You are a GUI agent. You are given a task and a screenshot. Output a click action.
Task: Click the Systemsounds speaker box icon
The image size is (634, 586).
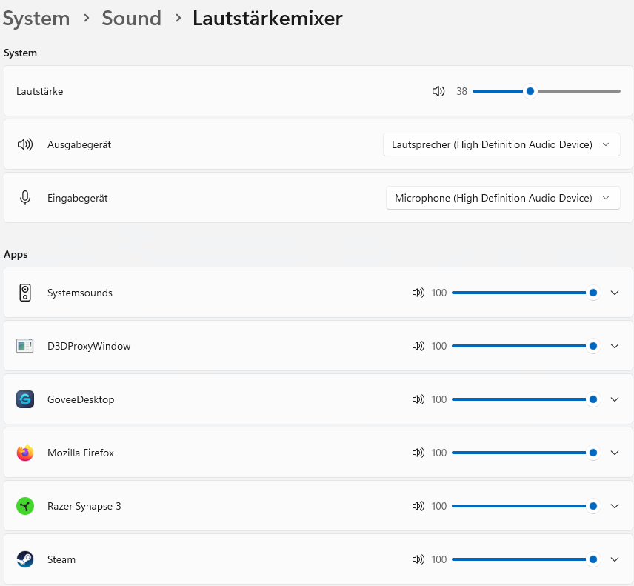pyautogui.click(x=25, y=293)
